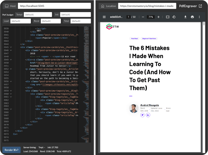
Task: Focus the Location URL input field
Action: tap(147, 6)
